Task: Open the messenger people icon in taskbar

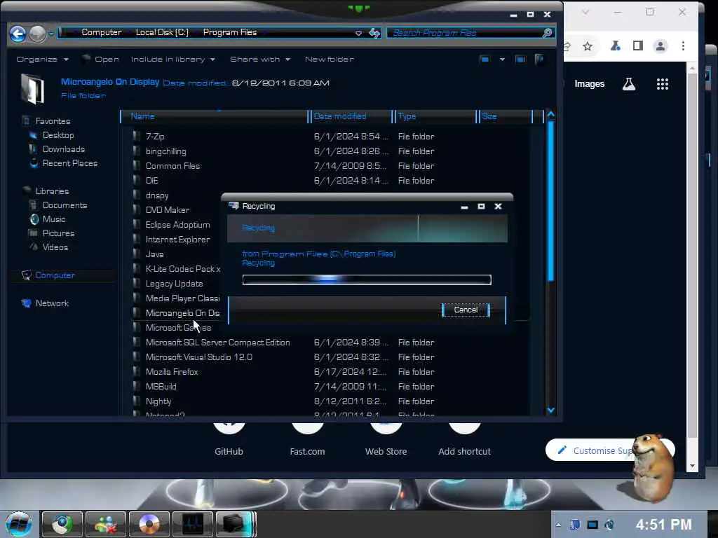Action: point(105,524)
